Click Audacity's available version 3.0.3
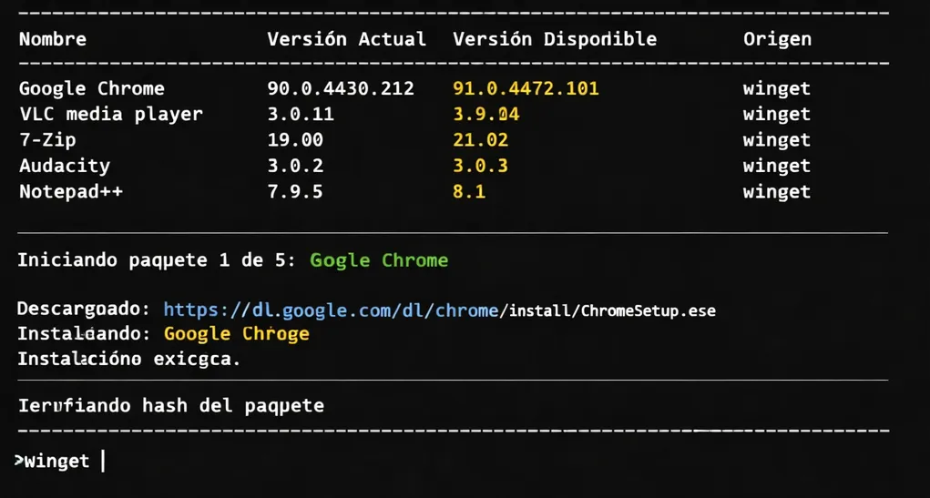 pos(480,166)
